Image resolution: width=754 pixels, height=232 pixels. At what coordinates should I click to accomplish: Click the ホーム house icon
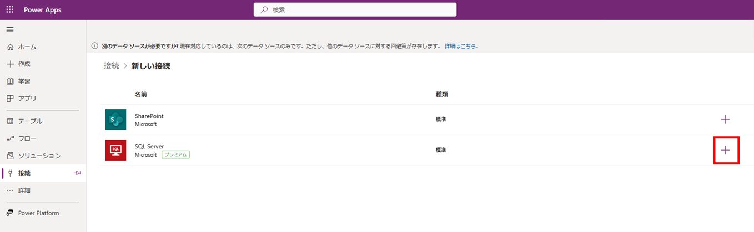coord(10,47)
